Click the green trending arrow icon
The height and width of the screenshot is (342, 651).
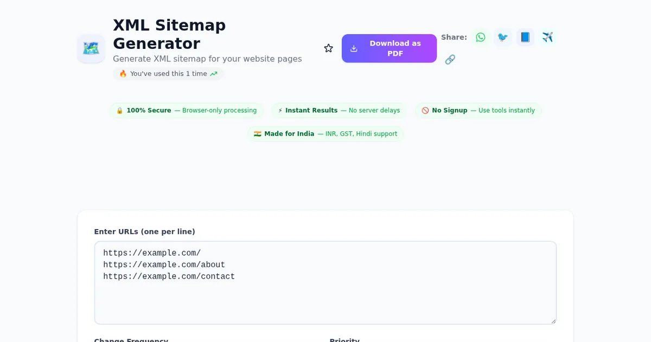pos(214,74)
